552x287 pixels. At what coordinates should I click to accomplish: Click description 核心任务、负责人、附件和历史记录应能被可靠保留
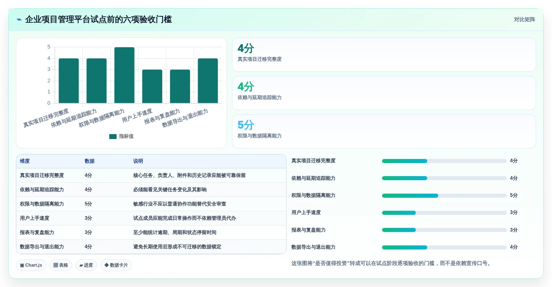190,175
